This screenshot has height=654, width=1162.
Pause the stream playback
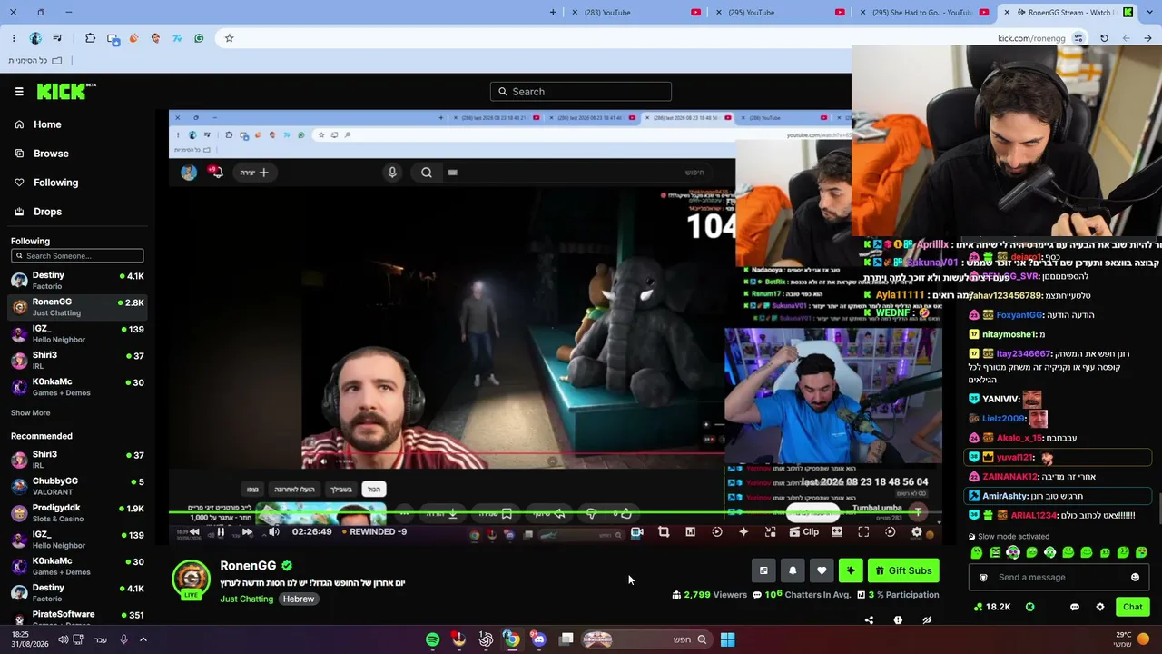[x=221, y=532]
